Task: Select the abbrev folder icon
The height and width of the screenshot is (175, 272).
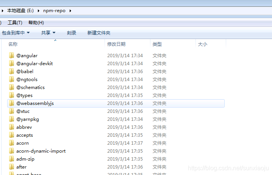Action: [x=11, y=127]
